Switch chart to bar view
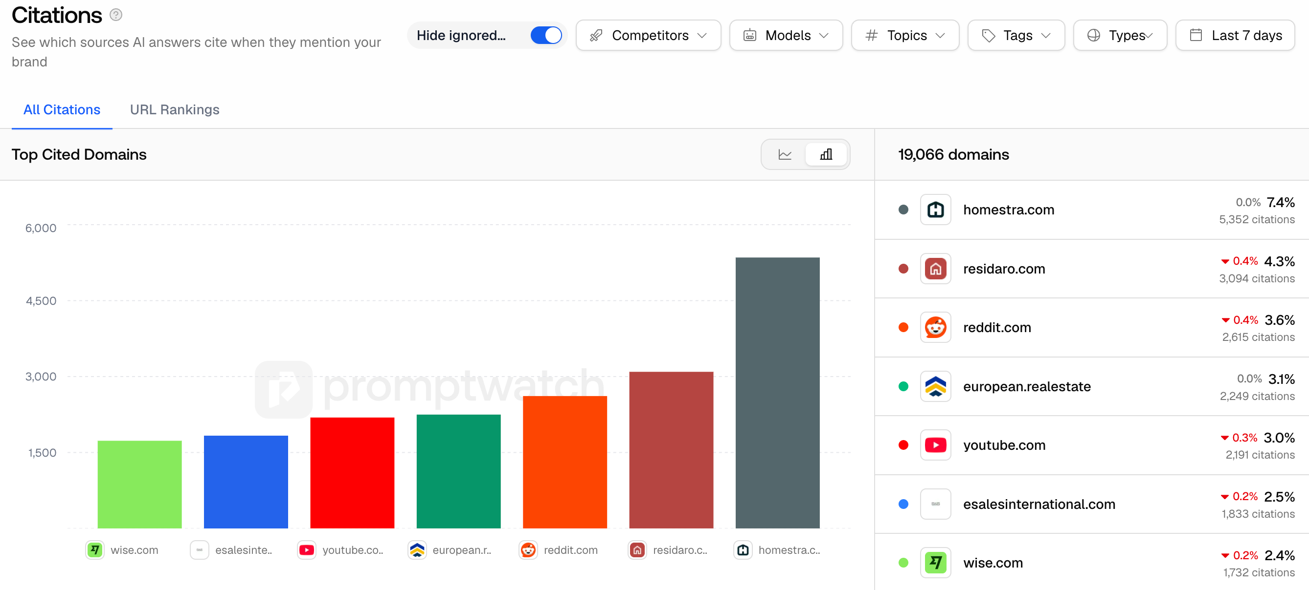This screenshot has height=590, width=1309. coord(826,154)
